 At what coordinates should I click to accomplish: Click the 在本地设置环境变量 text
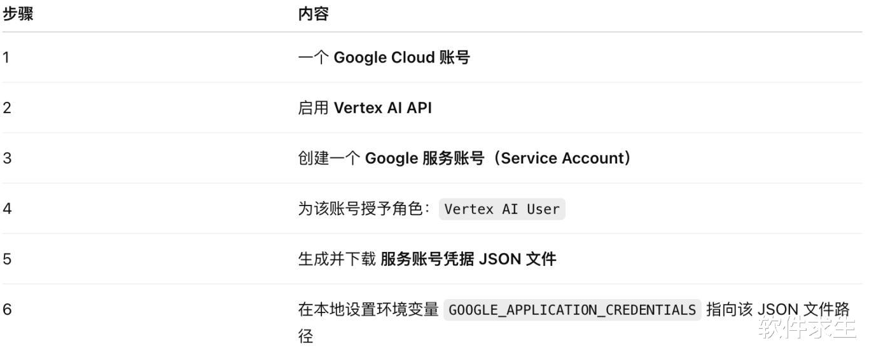tap(368, 310)
